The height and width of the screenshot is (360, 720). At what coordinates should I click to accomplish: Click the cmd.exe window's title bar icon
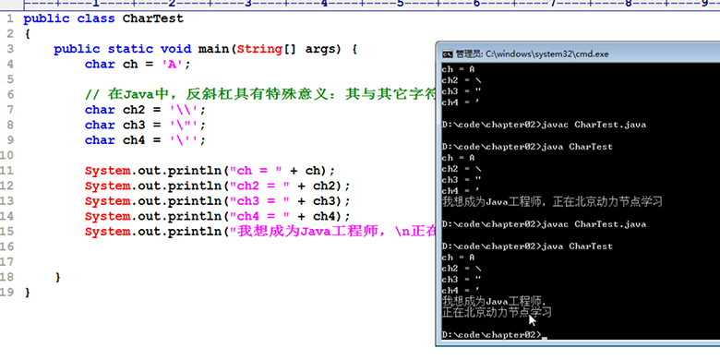(447, 54)
